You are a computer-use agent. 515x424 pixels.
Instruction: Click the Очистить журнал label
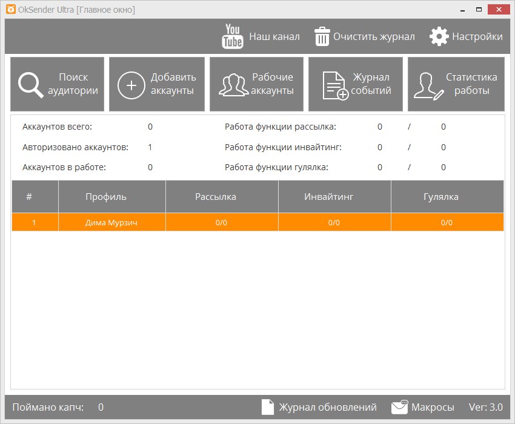click(x=374, y=36)
